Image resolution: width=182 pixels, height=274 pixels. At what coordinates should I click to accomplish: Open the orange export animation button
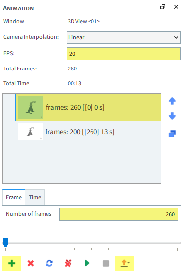[124, 263]
